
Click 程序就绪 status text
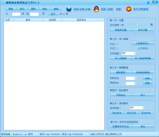pyautogui.click(x=6, y=134)
